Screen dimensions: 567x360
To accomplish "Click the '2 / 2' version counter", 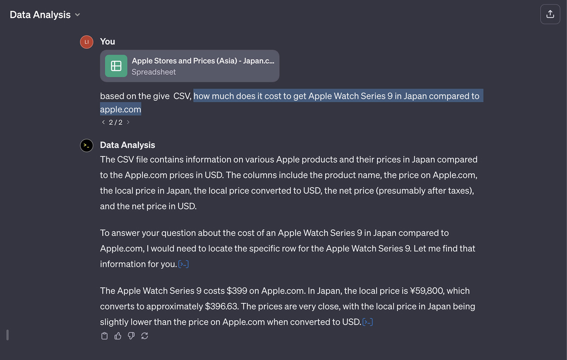I will 116,122.
